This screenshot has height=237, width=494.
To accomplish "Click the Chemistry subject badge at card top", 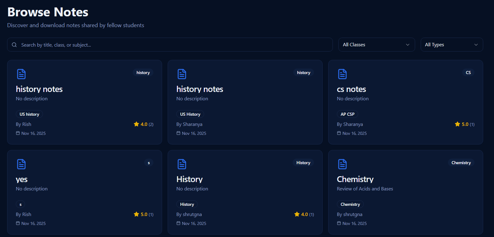I will pos(461,163).
